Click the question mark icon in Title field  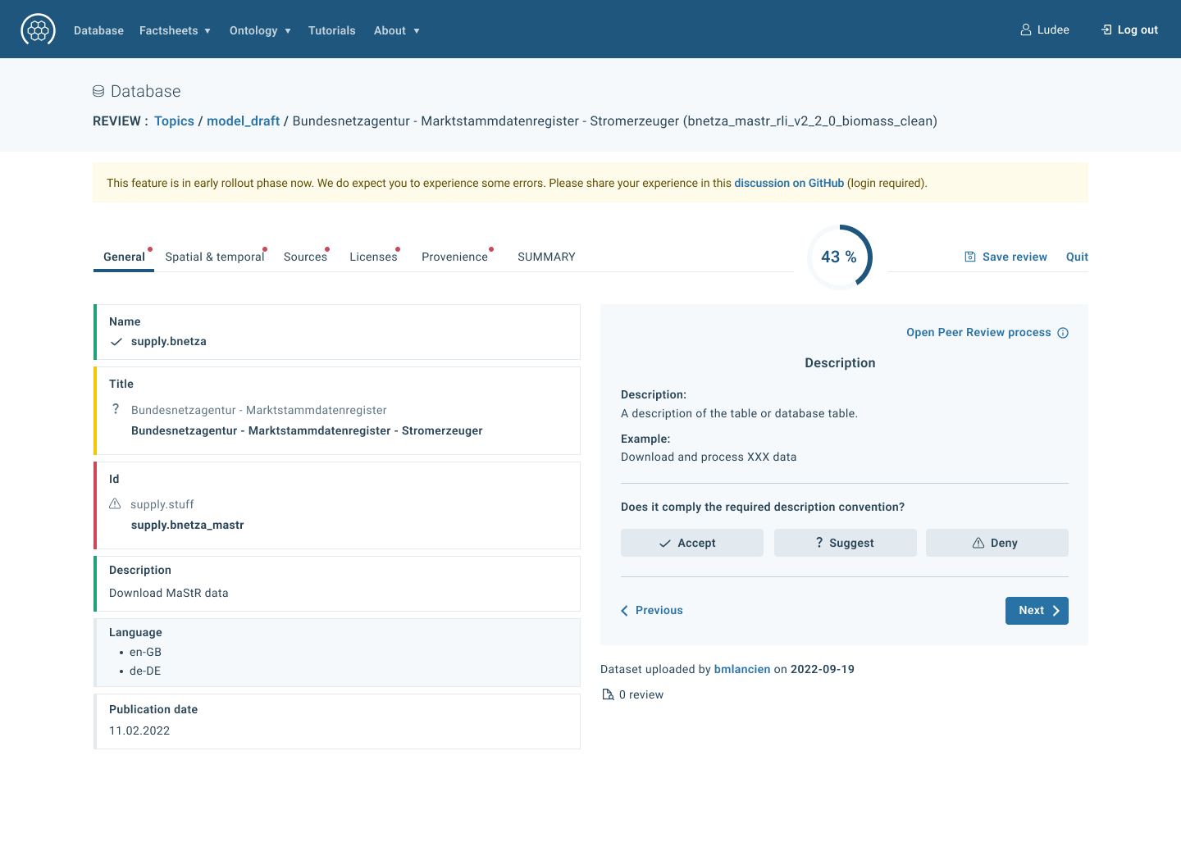pyautogui.click(x=116, y=408)
